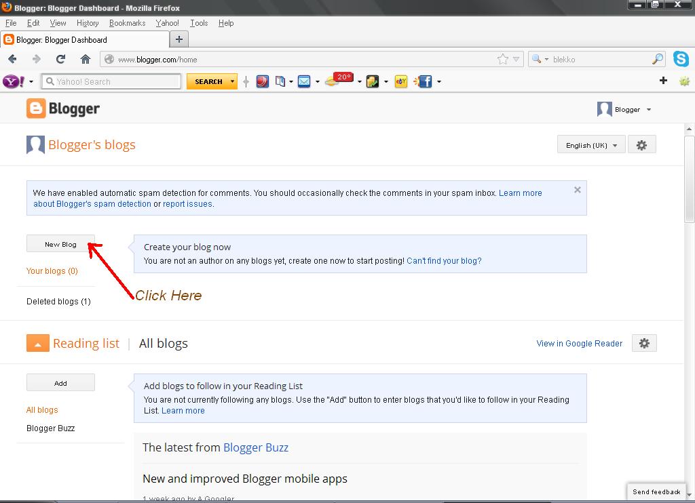Open Deleted blogs (1)
This screenshot has width=695, height=503.
pyautogui.click(x=58, y=302)
